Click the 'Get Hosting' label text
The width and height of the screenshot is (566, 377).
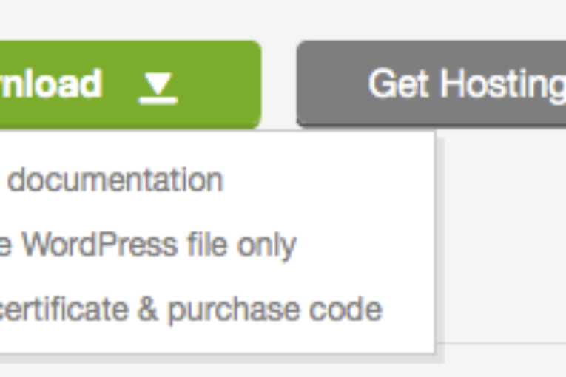467,85
